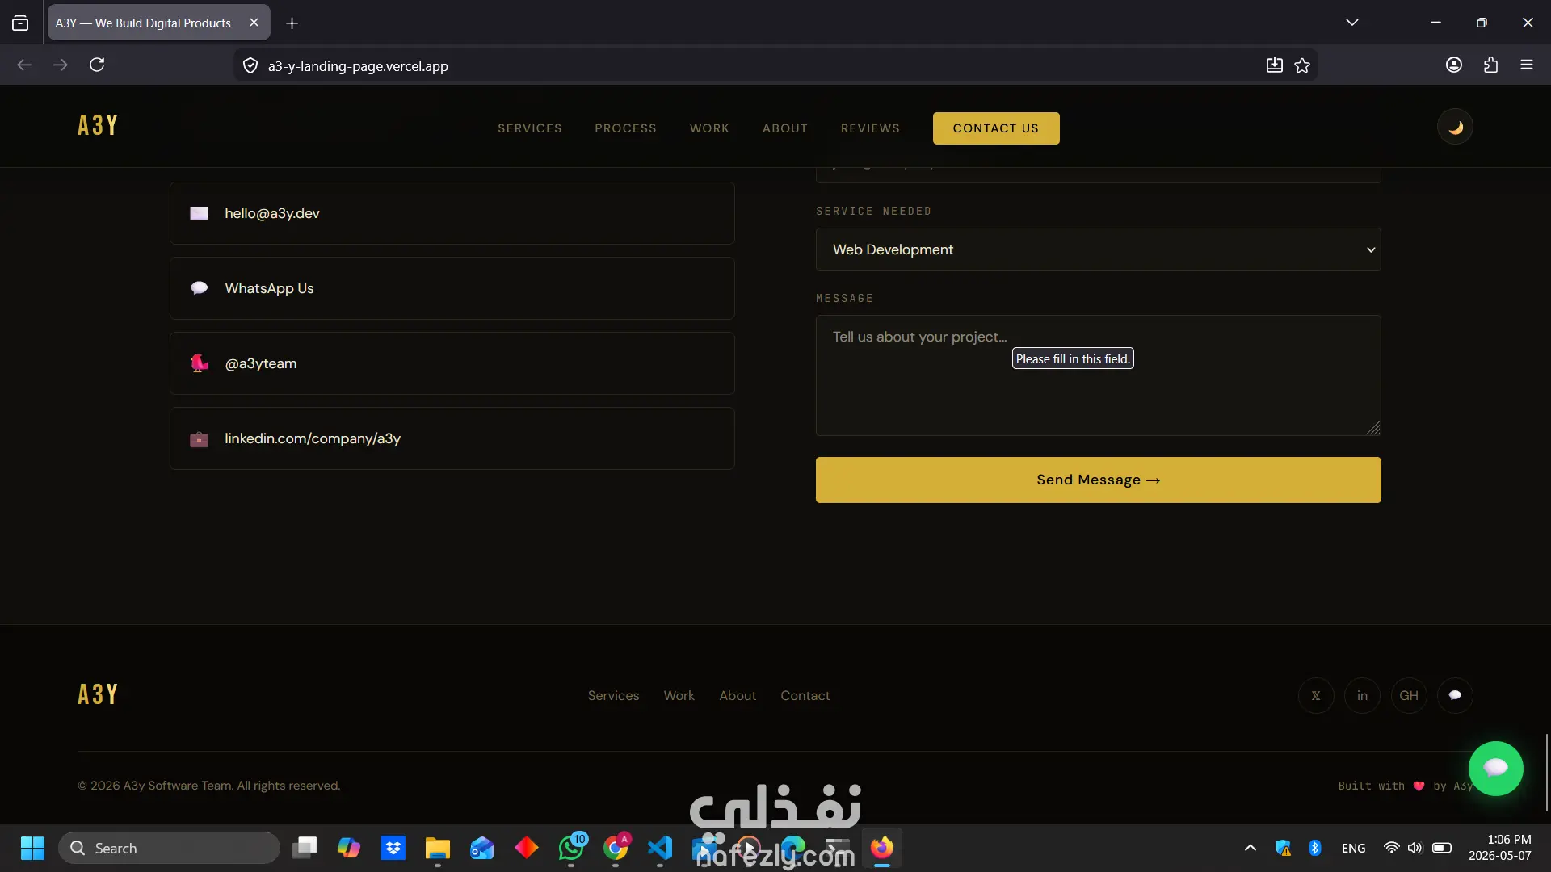Open the WhatsApp Us contact card
1551x872 pixels.
452,288
